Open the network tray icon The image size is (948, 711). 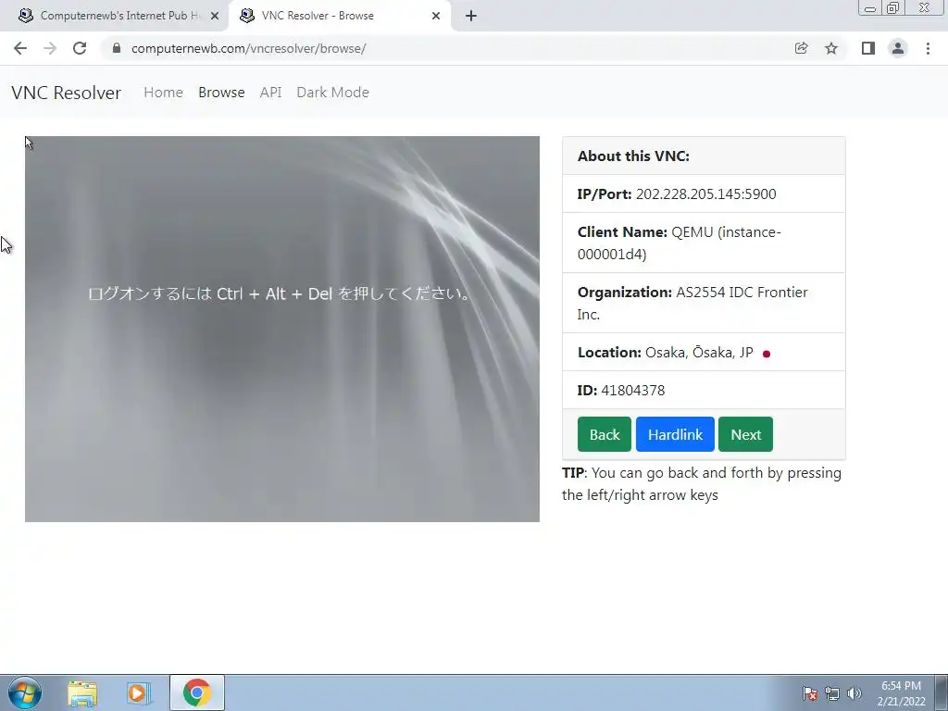pos(832,693)
